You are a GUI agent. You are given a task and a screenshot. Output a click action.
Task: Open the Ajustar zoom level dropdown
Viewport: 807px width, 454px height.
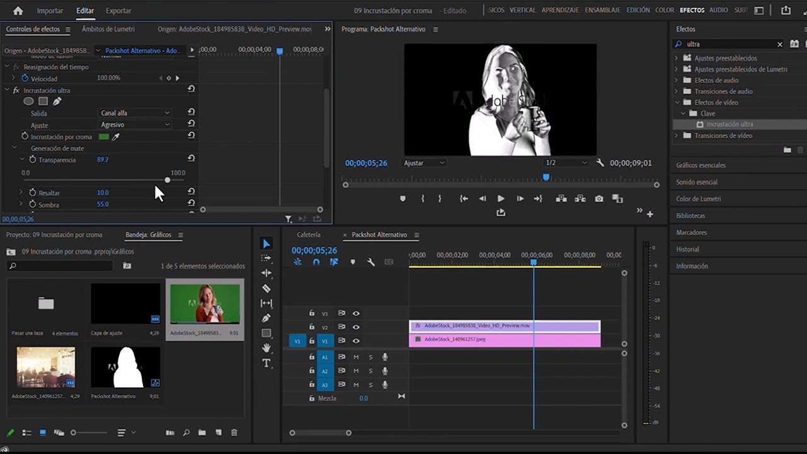(x=424, y=163)
